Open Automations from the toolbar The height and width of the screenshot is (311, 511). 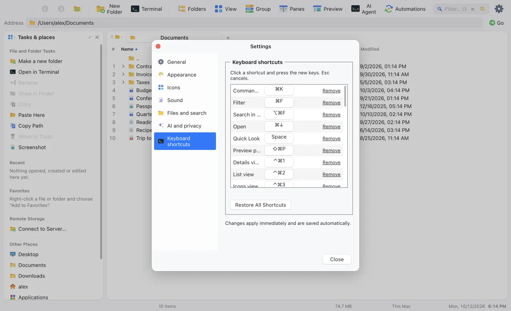[x=405, y=9]
